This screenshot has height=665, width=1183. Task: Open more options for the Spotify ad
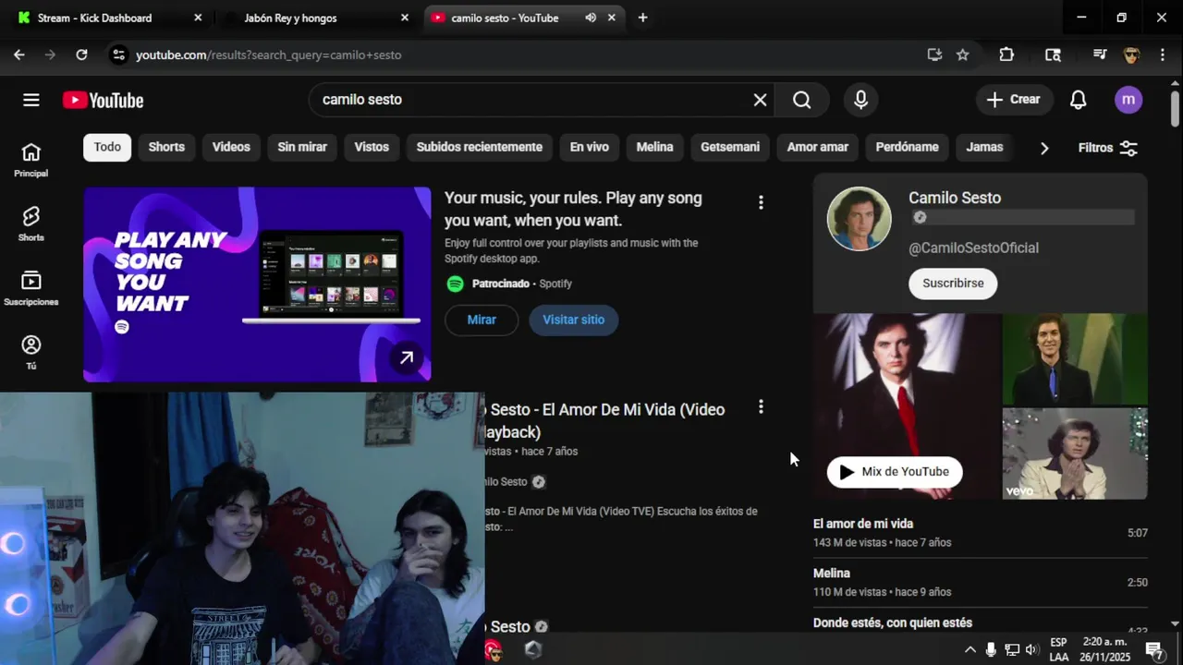761,202
